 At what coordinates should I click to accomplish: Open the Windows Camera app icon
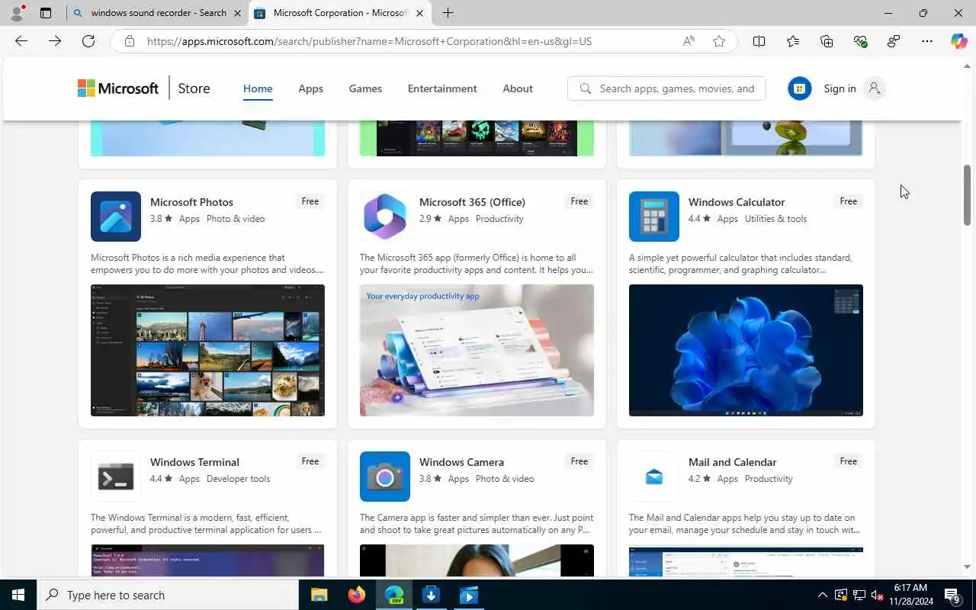coord(385,477)
